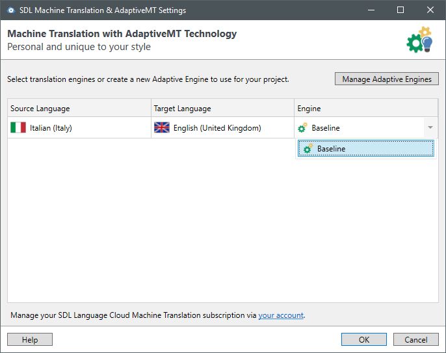Close the AdaptiveMT Settings dialog

pos(430,10)
